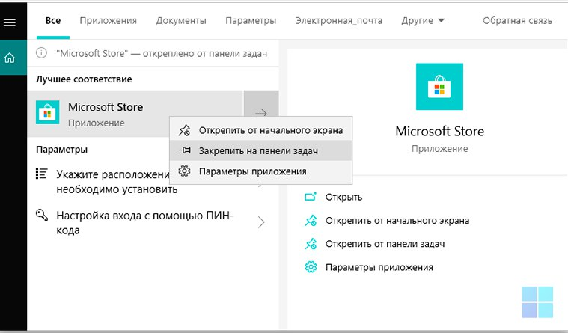The height and width of the screenshot is (333, 568).
Task: Open "Обратная связь" link
Action: (x=518, y=20)
